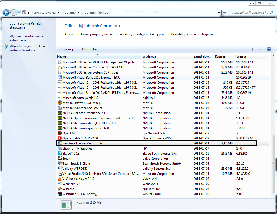
Task: Select the Winamp program icon
Action: (x=60, y=189)
